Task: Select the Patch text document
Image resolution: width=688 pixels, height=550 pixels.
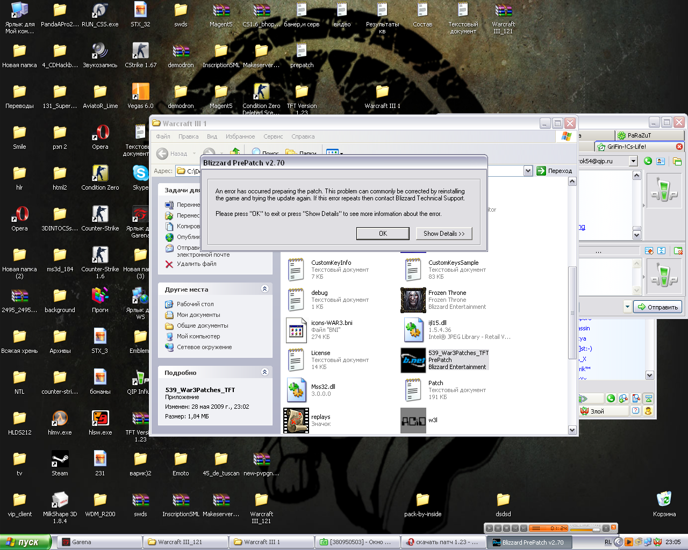Action: 413,390
